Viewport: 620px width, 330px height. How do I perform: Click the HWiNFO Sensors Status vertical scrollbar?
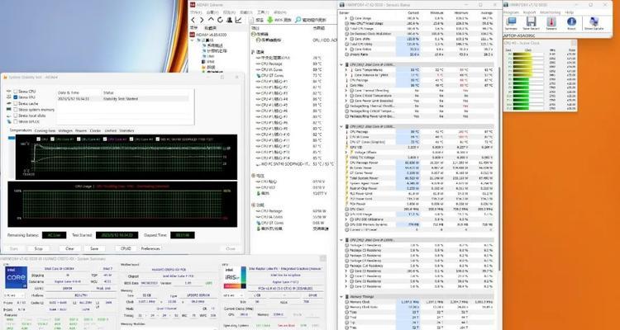pos(500,170)
